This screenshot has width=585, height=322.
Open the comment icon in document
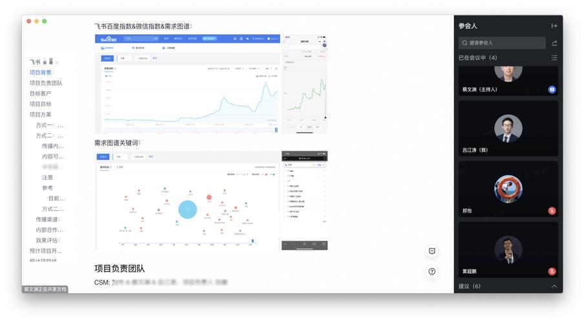[432, 251]
